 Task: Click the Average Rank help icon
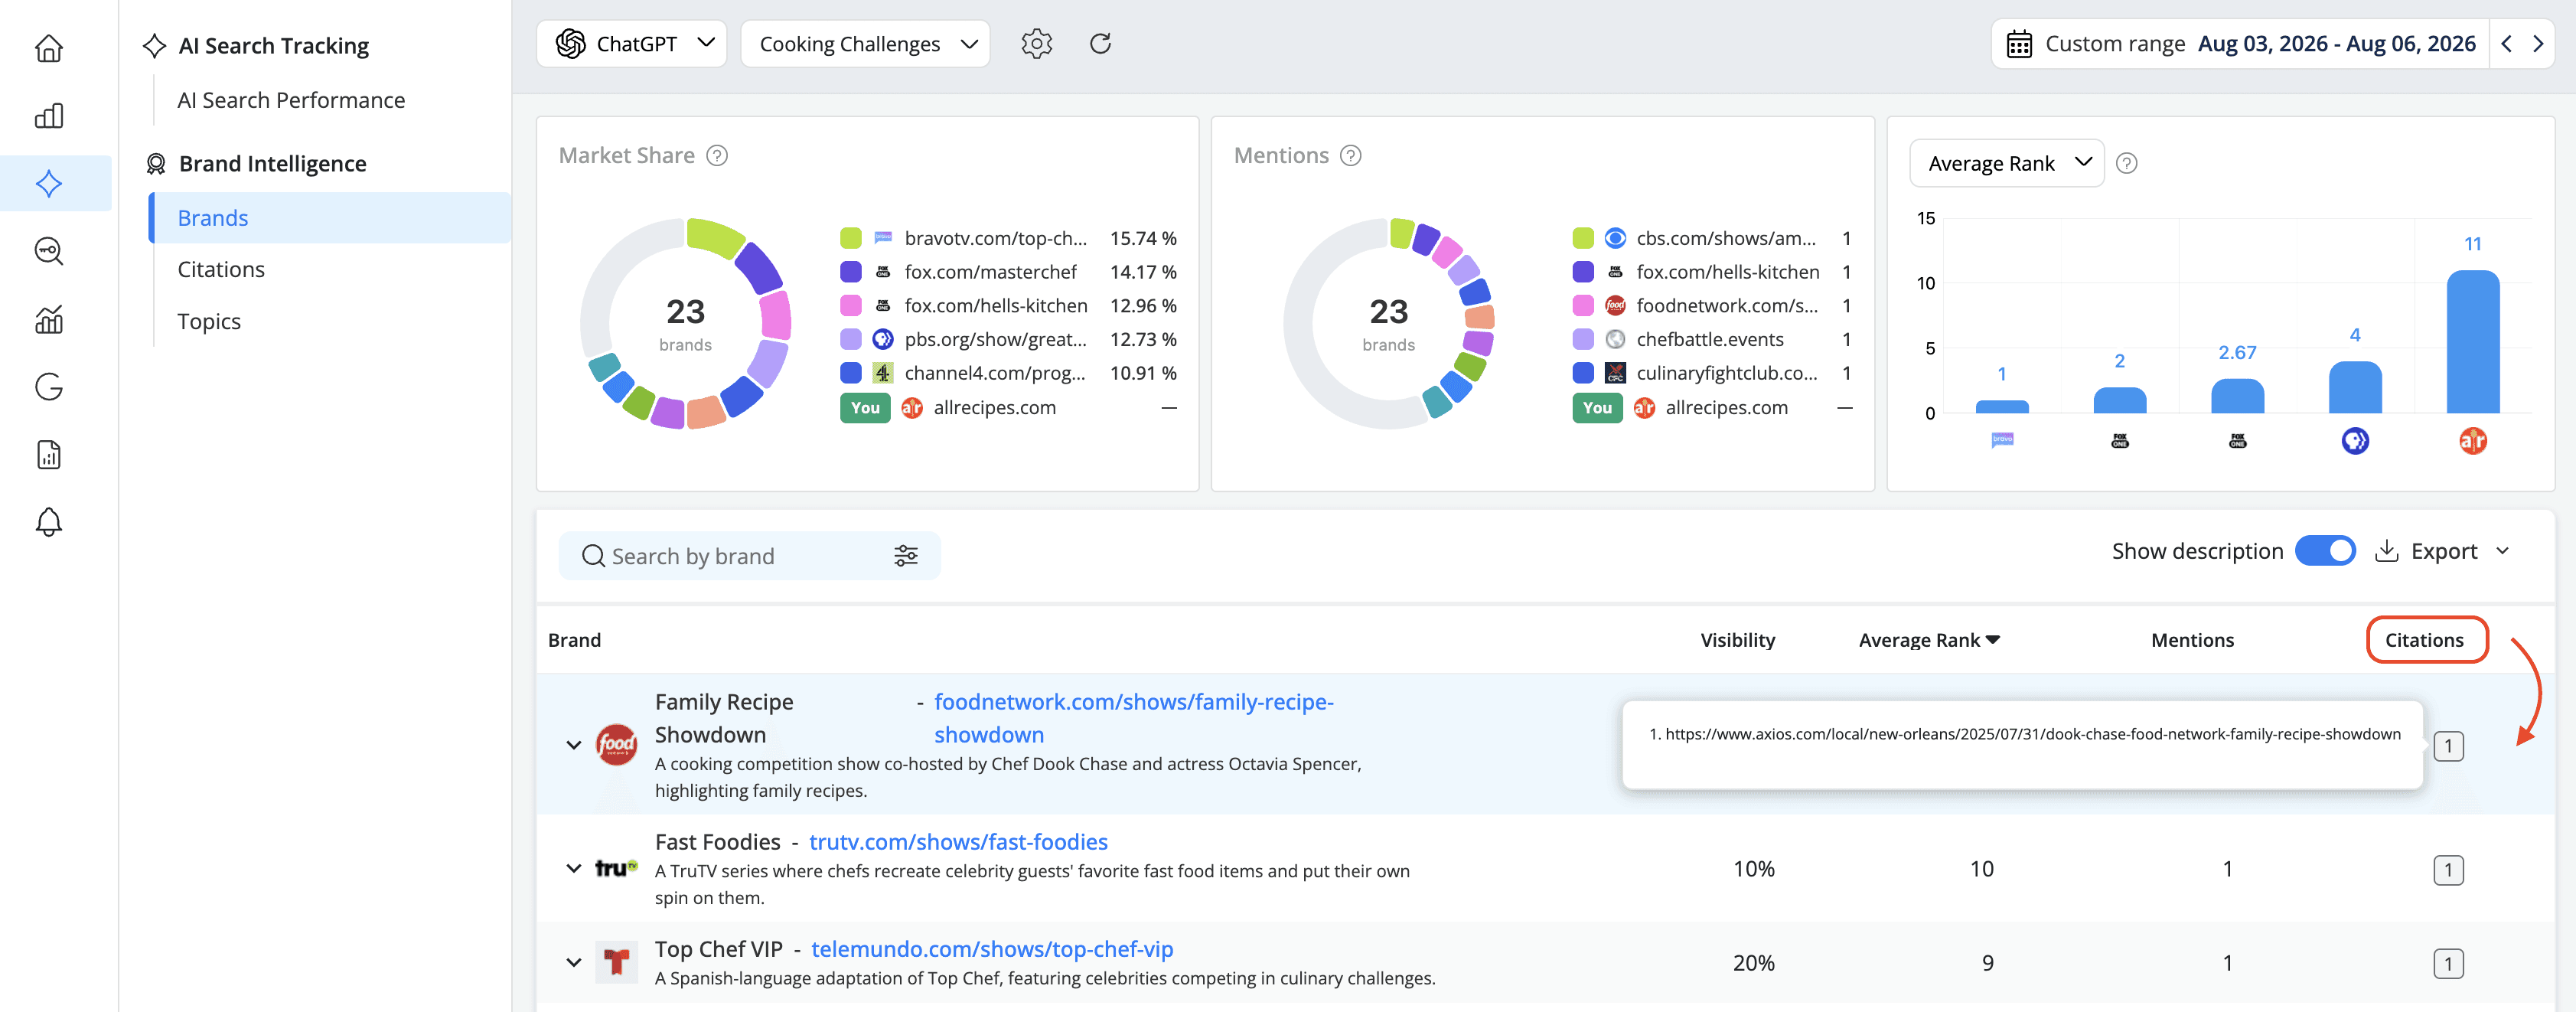pyautogui.click(x=2127, y=163)
